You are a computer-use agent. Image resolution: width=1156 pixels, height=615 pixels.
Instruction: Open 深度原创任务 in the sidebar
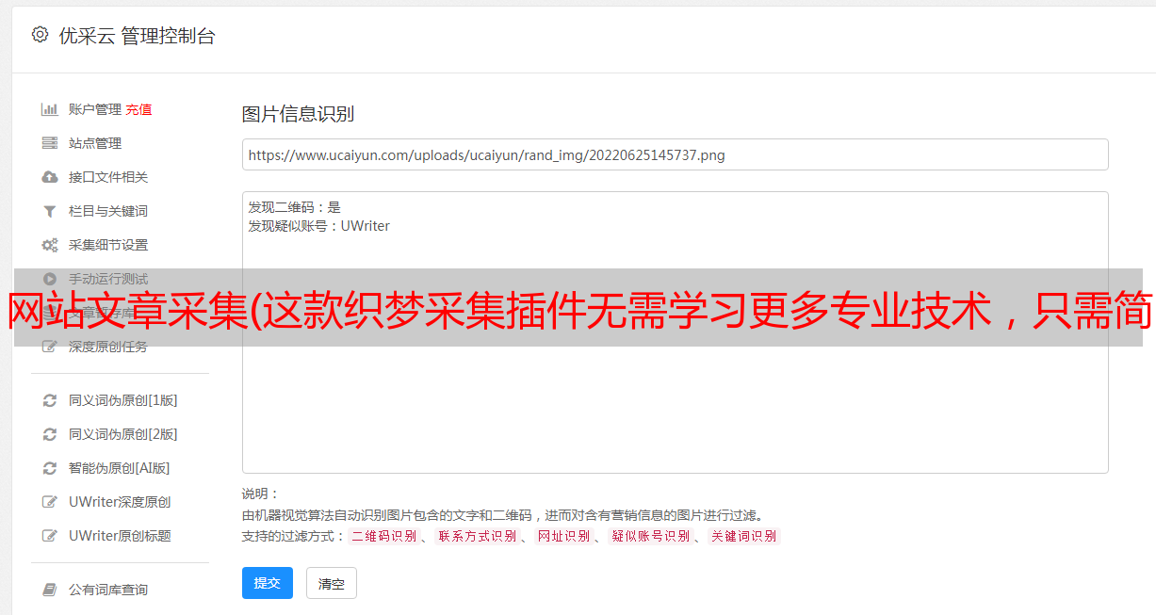pos(108,347)
